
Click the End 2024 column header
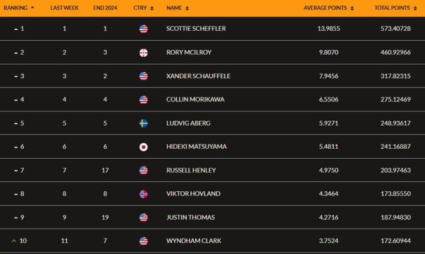[x=105, y=8]
